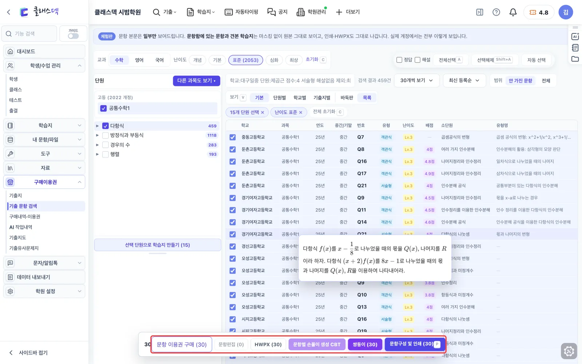Open the 기출 dropdown menu

(165, 12)
